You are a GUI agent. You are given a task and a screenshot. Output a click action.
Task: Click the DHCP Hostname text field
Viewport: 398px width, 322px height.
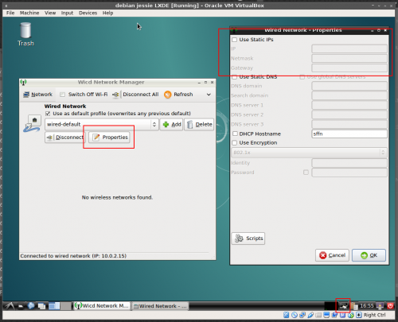tap(349, 134)
